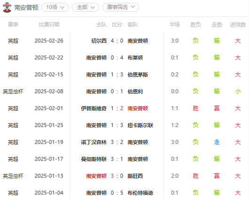Image resolution: width=249 pixels, height=199 pixels.
Task: Click the 走势 column header
Action: click(x=217, y=24)
